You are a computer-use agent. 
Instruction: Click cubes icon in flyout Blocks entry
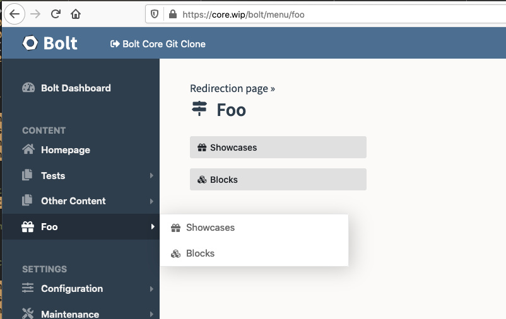[x=175, y=254]
